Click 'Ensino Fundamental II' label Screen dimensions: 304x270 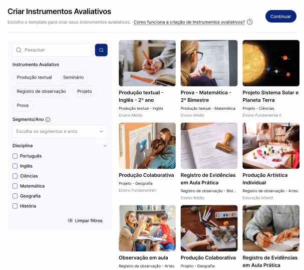click(262, 115)
